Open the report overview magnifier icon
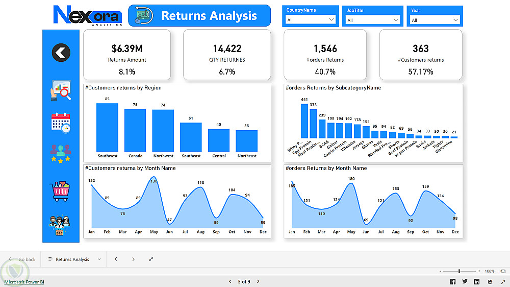510x287 pixels. pos(61,90)
